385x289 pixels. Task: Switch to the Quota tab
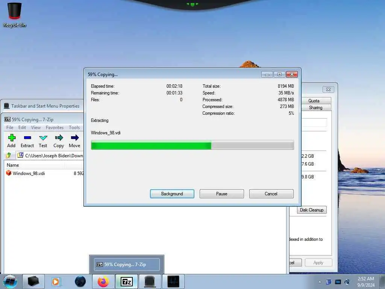tap(316, 101)
